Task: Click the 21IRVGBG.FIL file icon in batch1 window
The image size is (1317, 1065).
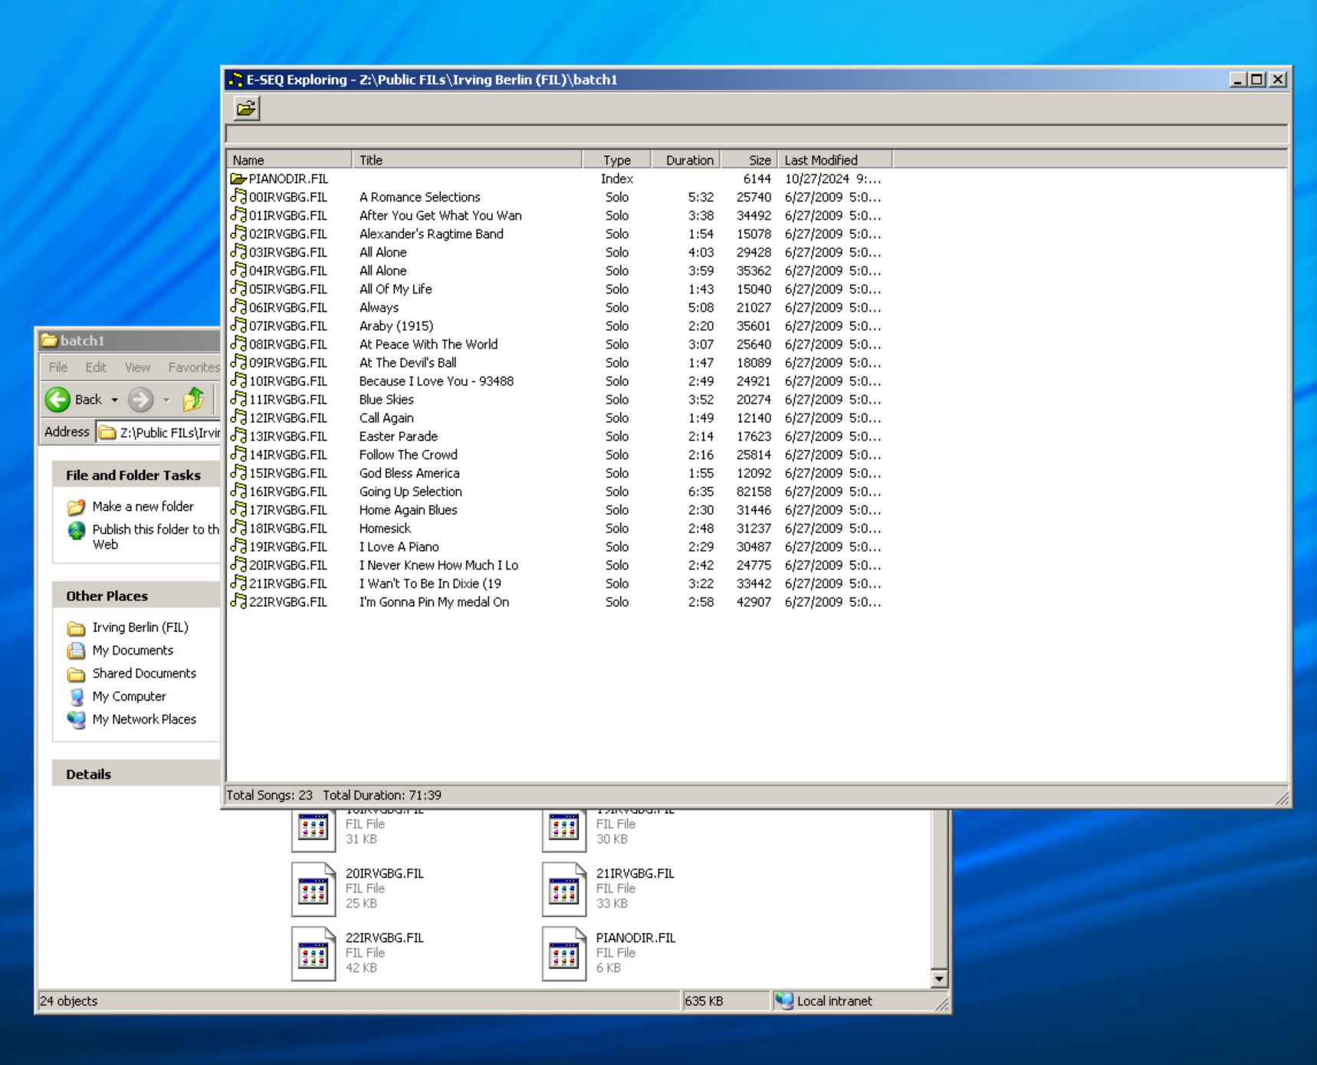Action: (x=564, y=889)
